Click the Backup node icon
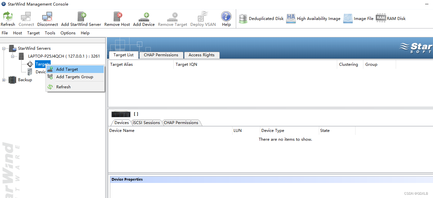The image size is (433, 198). point(12,80)
